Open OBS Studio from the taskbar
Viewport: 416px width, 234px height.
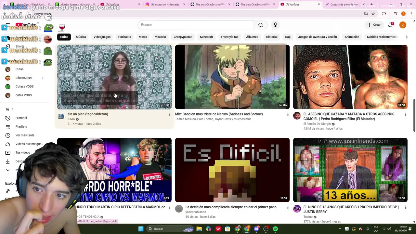[266, 229]
